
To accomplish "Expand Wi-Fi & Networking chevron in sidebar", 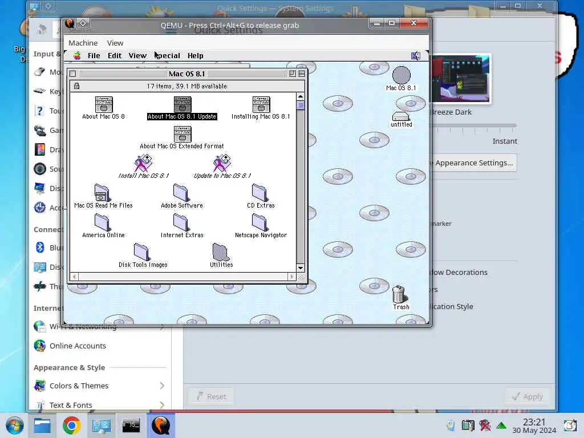I will [162, 327].
